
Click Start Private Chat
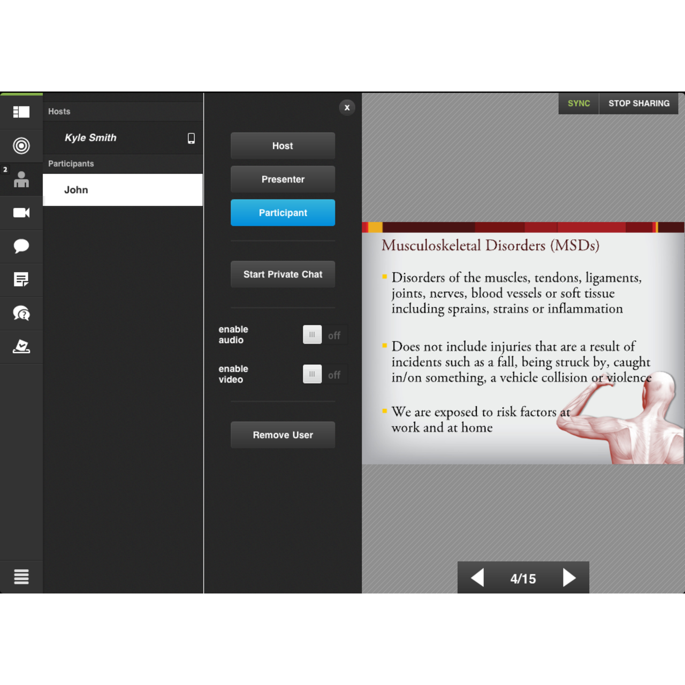(283, 274)
